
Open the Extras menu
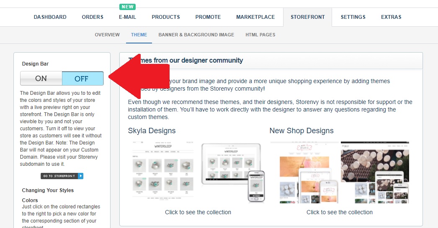391,17
